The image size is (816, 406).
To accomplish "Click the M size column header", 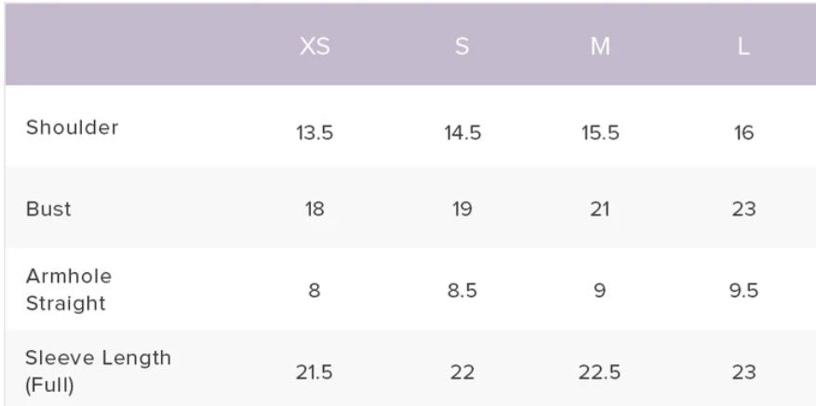I will point(600,46).
